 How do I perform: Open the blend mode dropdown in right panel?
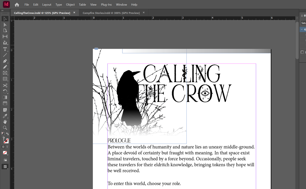point(303,23)
